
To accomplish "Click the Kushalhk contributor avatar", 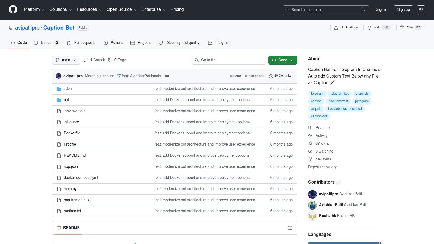I will [x=312, y=216].
